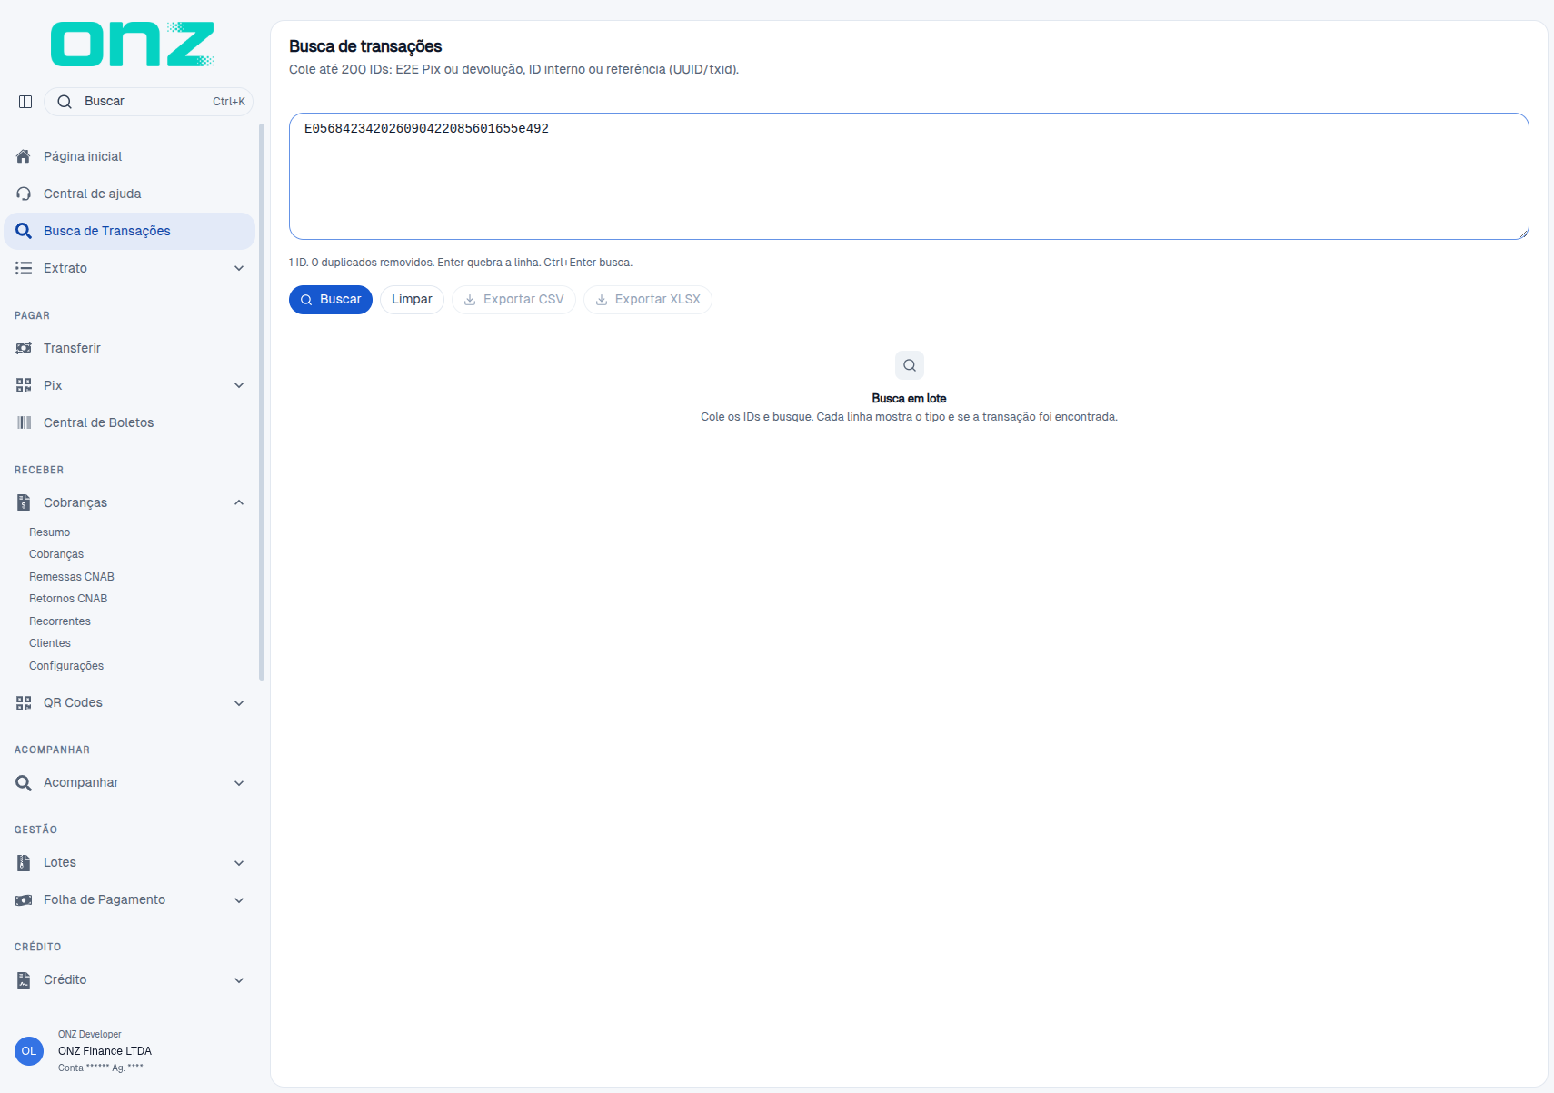The width and height of the screenshot is (1554, 1093).
Task: Expand the Folha de Pagamento chevron
Action: pyautogui.click(x=239, y=899)
